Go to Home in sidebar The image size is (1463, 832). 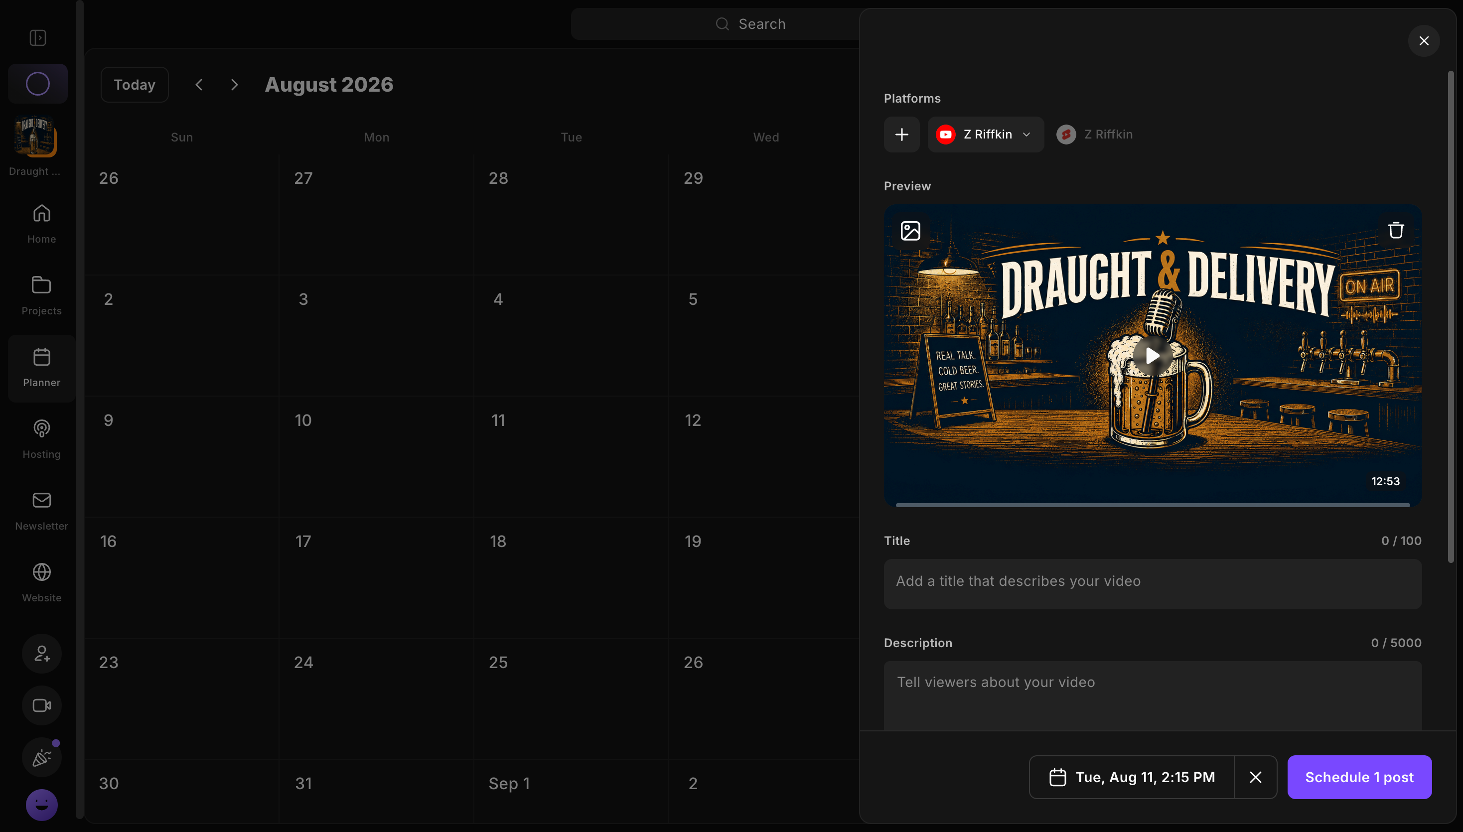click(x=42, y=224)
